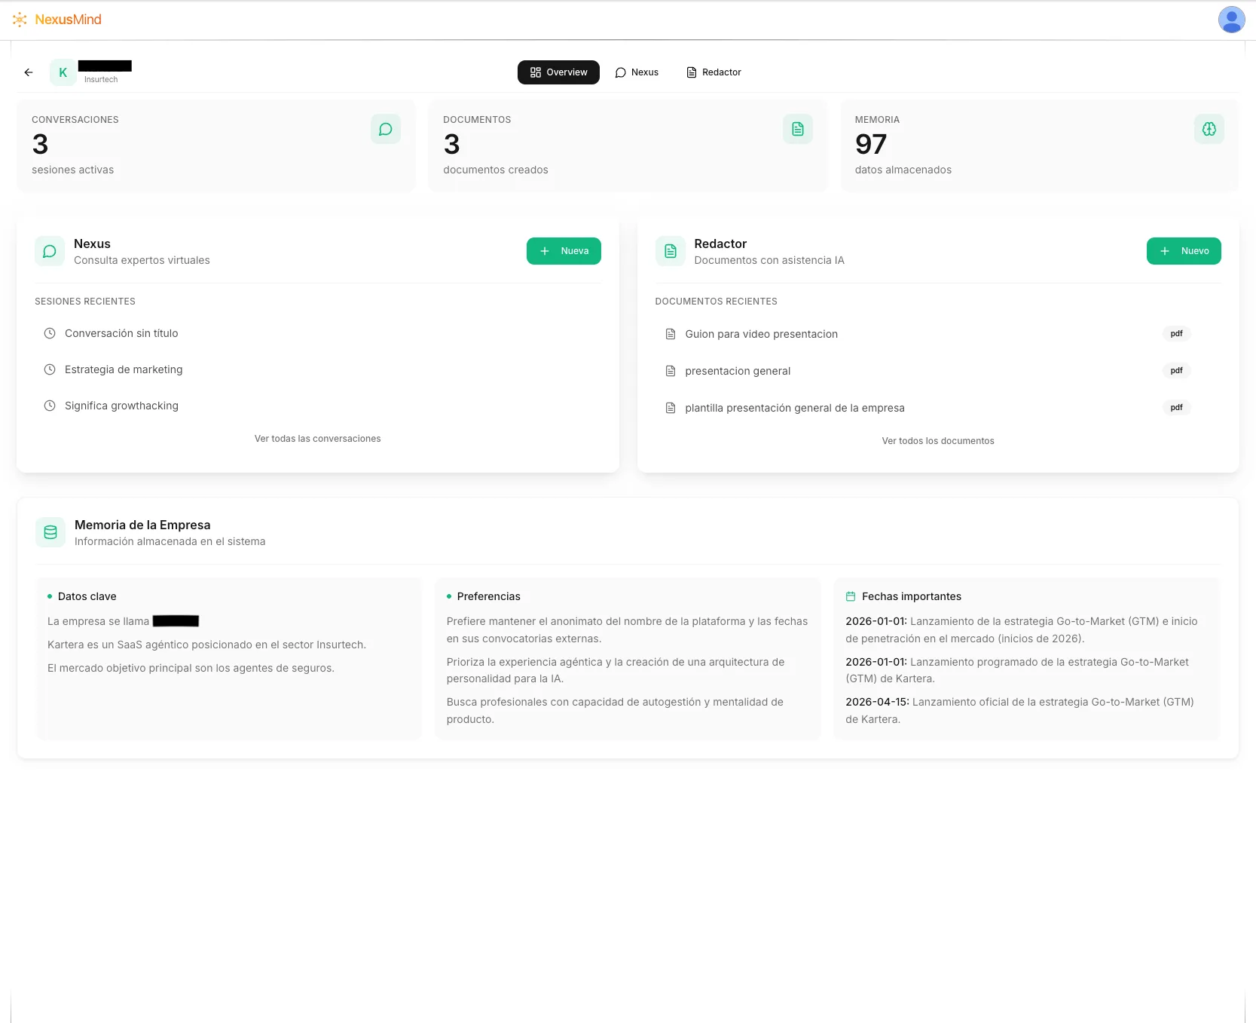This screenshot has width=1256, height=1023.
Task: Click the Fechas importantes heading
Action: point(912,596)
